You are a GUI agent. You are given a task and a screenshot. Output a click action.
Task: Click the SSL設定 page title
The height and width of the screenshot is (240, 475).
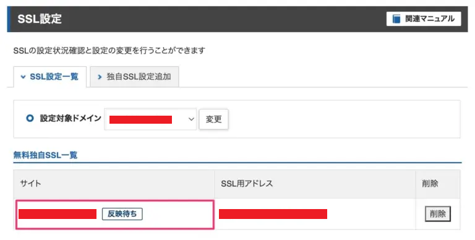click(40, 19)
